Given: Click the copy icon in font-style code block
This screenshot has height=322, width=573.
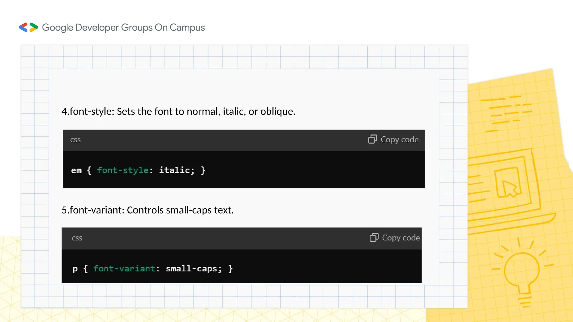Looking at the screenshot, I should click(372, 139).
